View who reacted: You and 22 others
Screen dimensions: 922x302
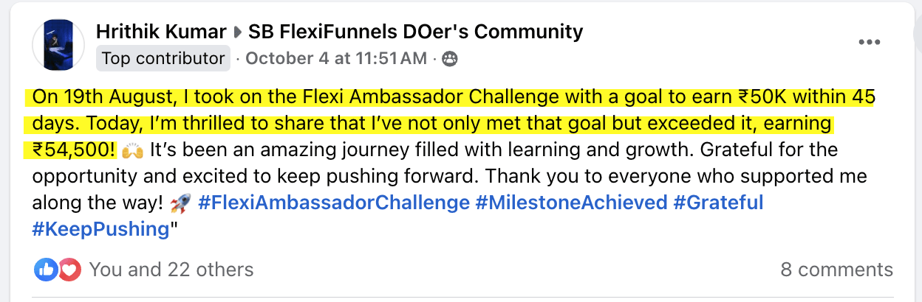(171, 270)
